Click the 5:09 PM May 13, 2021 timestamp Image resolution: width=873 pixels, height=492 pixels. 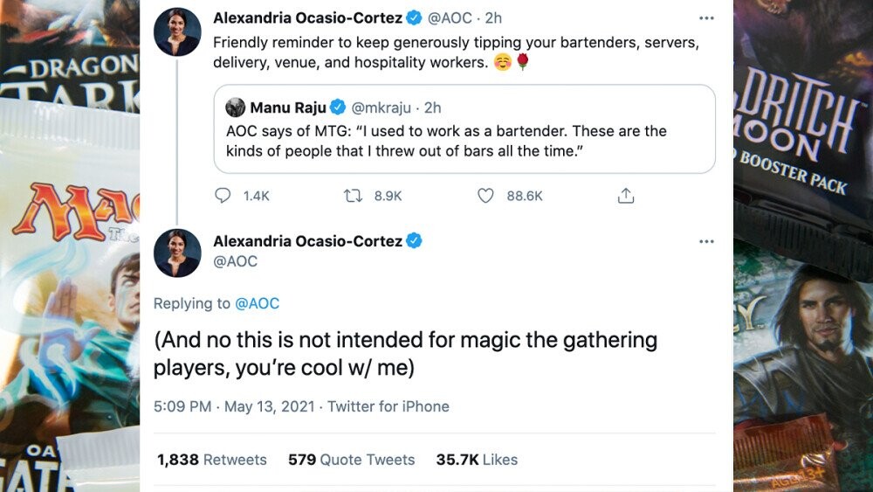[233, 406]
